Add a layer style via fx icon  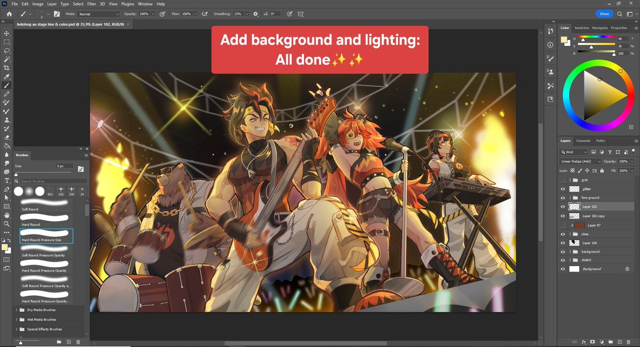click(x=584, y=342)
